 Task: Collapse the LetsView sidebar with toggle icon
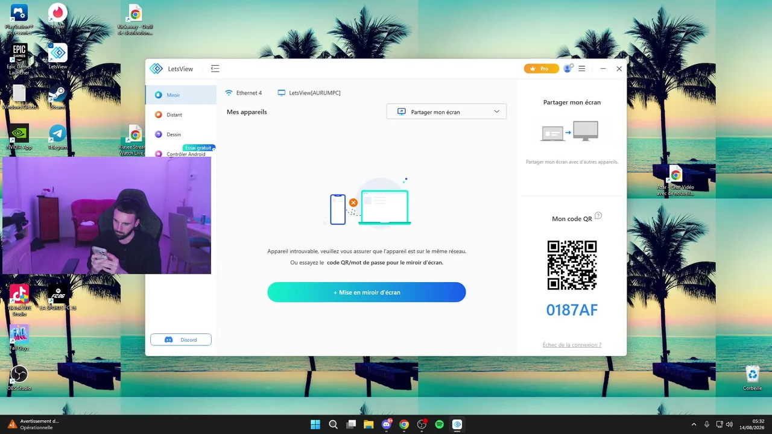[215, 69]
